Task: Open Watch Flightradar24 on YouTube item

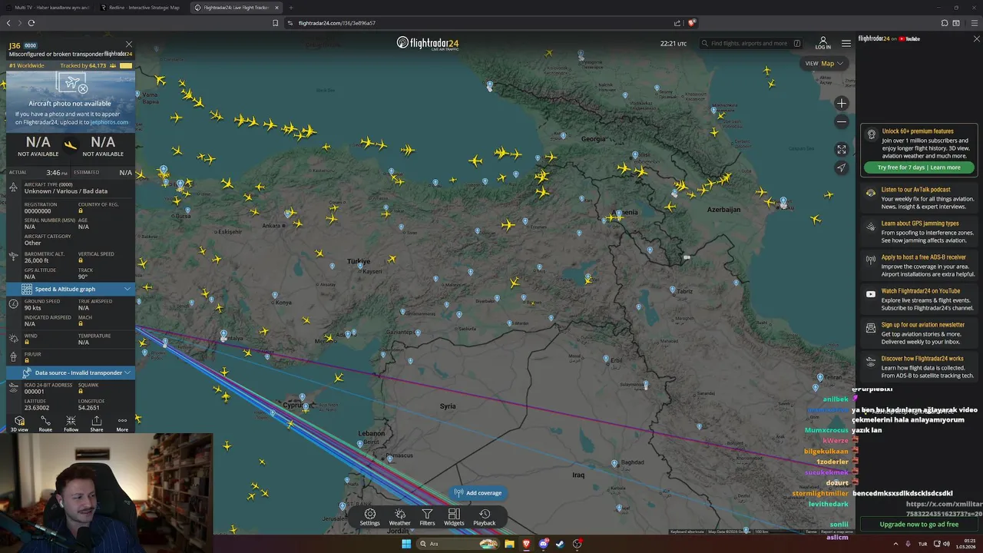Action: [x=919, y=300]
